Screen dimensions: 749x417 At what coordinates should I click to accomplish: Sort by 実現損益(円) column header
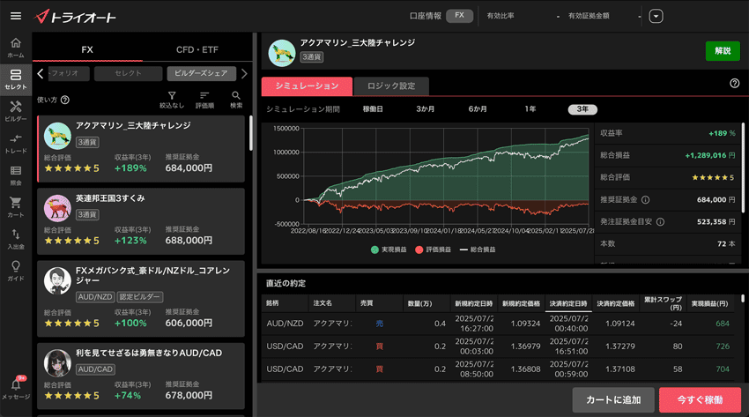[x=710, y=303]
